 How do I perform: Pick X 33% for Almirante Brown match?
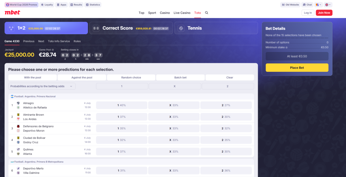tap(174, 117)
